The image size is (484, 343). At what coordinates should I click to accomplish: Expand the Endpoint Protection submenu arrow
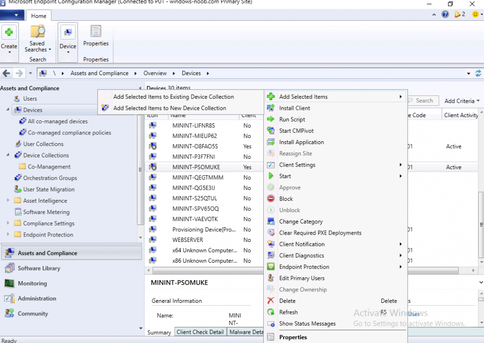click(401, 267)
